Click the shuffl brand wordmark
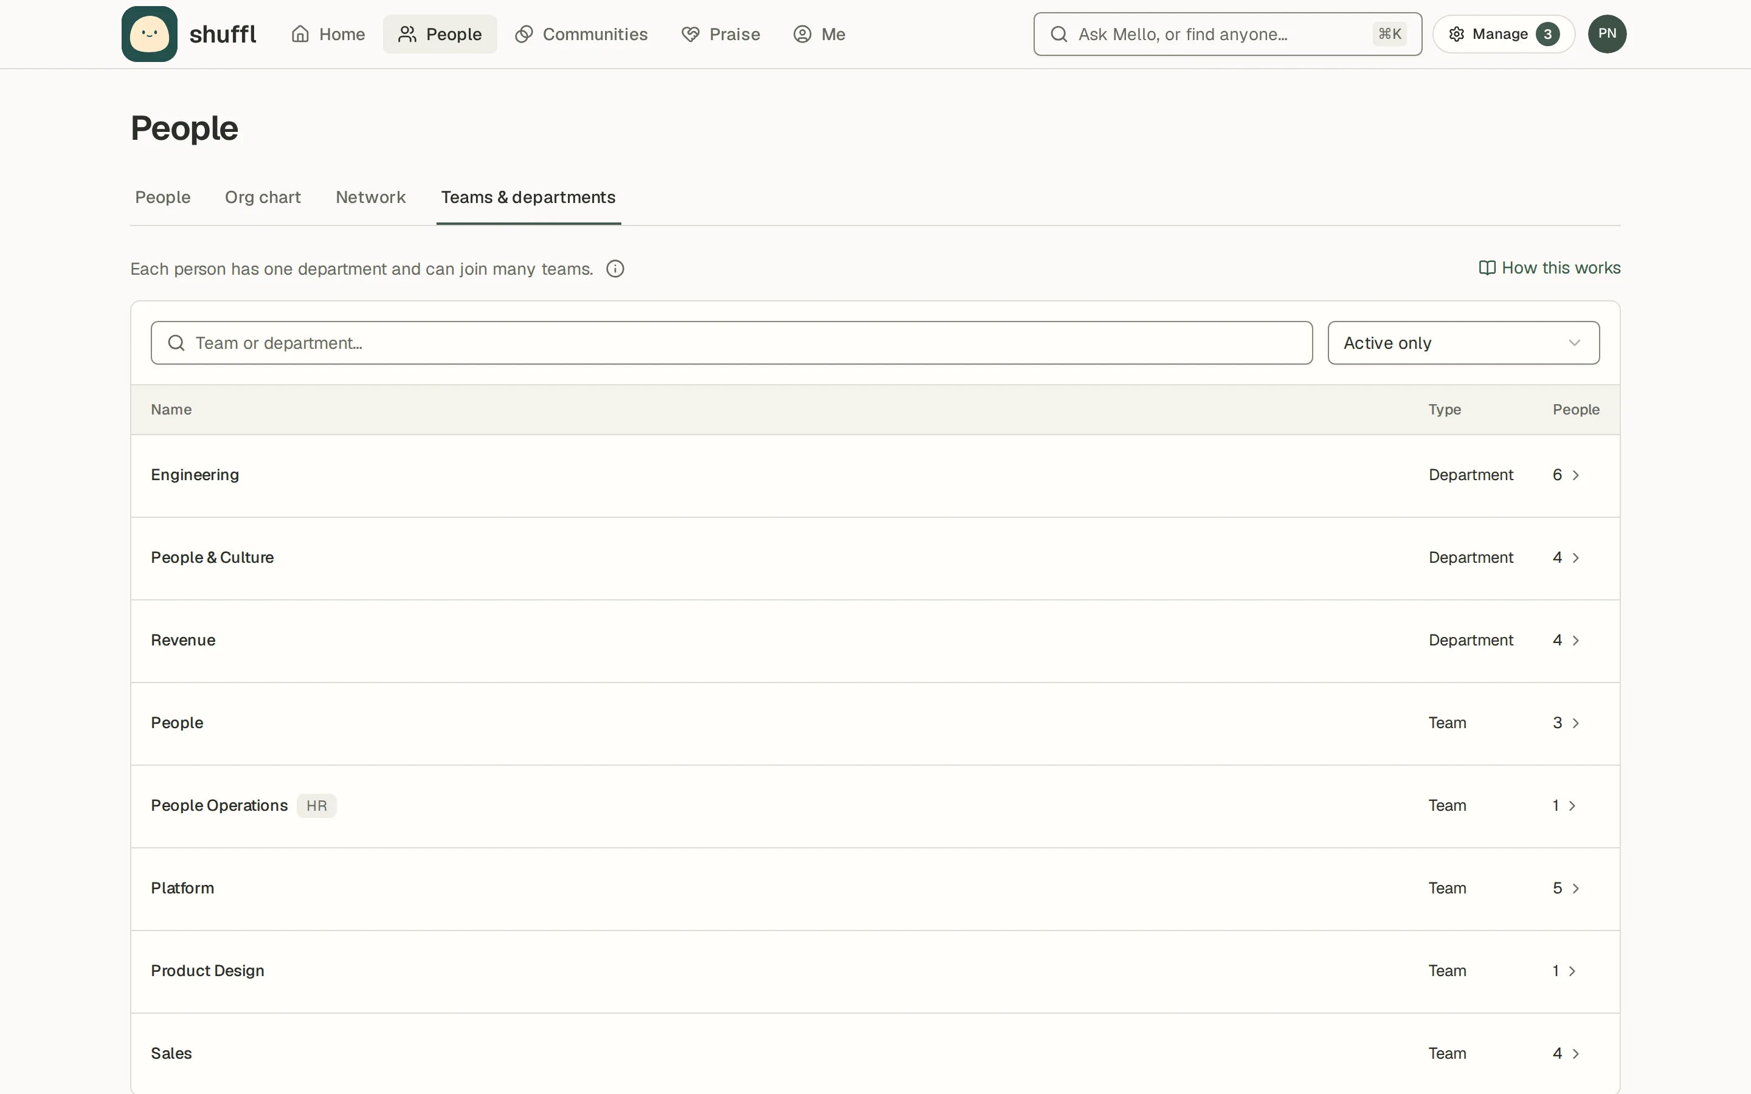1751x1094 pixels. [x=223, y=34]
